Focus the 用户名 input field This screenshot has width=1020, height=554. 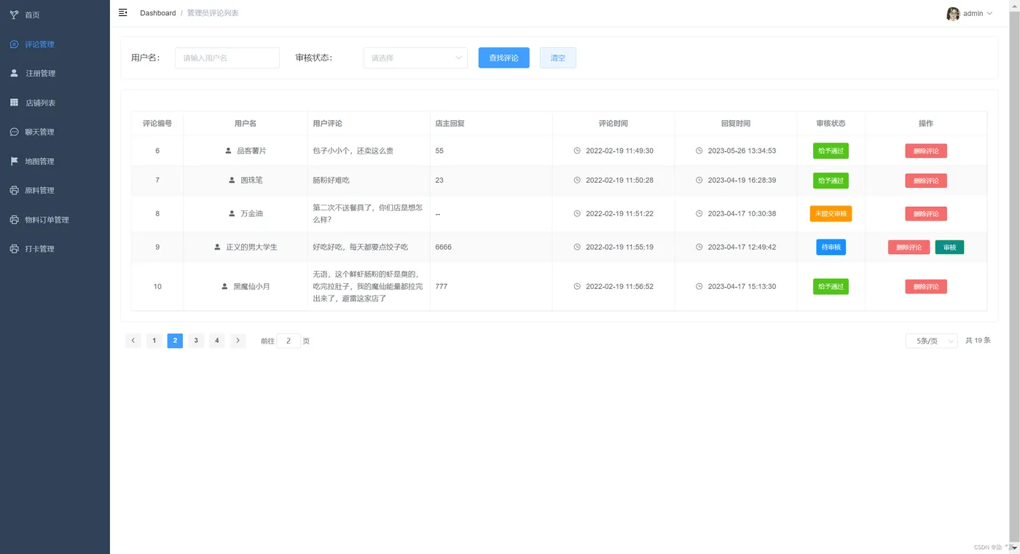tap(227, 58)
